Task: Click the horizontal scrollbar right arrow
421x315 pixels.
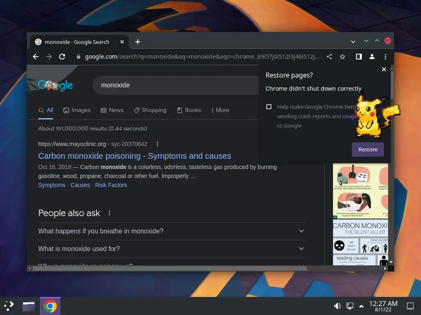Action: [385, 268]
